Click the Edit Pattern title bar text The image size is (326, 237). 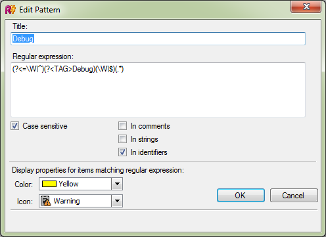coord(39,10)
